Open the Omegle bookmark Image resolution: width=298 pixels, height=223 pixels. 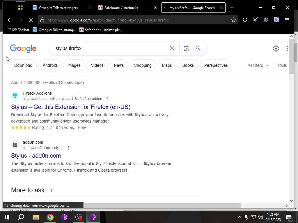[x=54, y=30]
